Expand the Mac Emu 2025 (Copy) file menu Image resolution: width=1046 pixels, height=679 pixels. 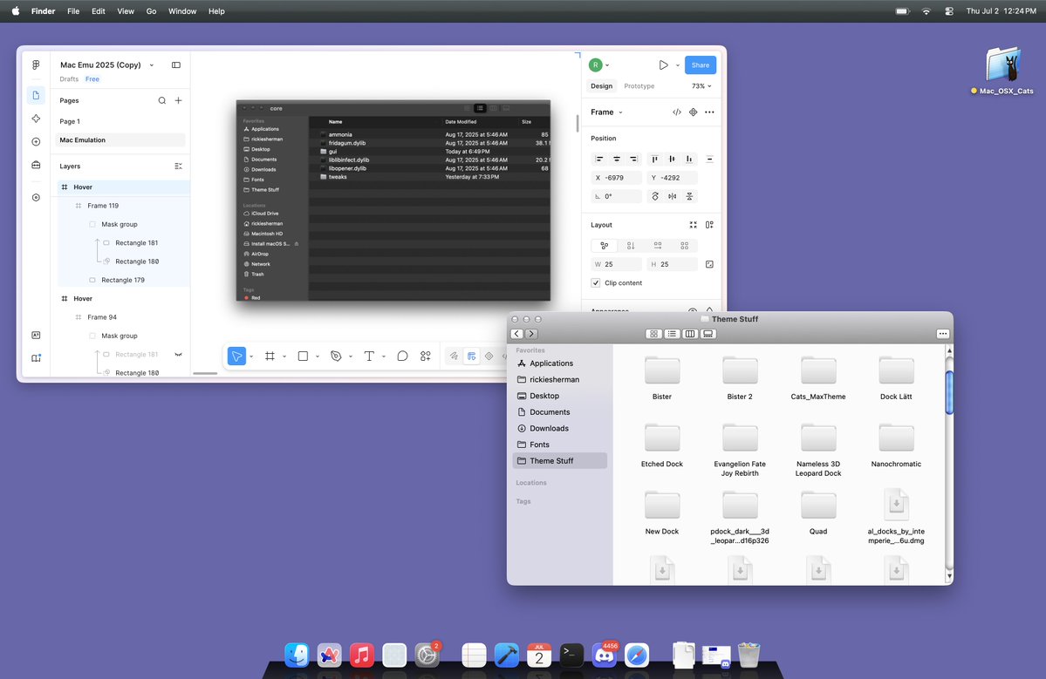[x=152, y=65]
